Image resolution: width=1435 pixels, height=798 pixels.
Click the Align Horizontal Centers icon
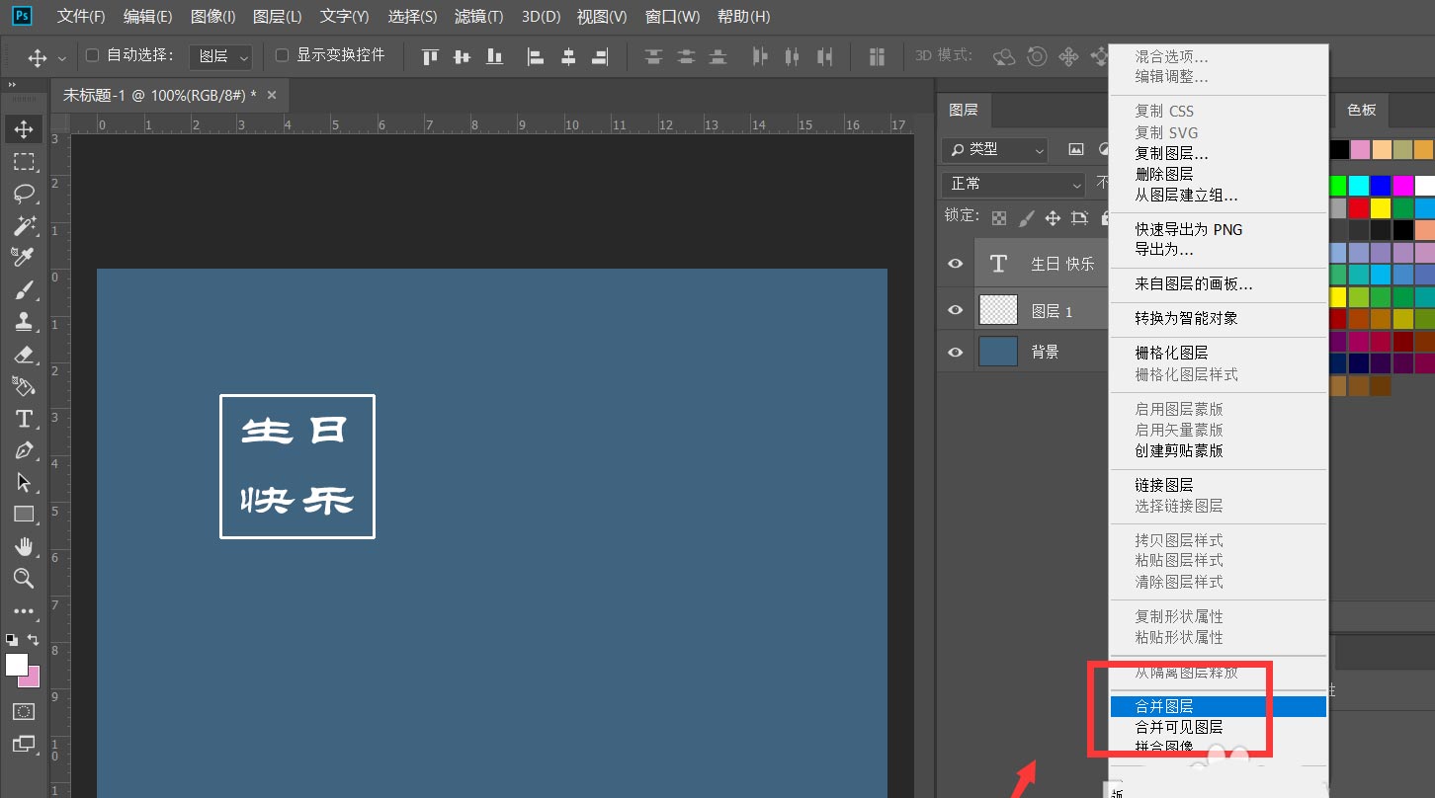[x=567, y=56]
